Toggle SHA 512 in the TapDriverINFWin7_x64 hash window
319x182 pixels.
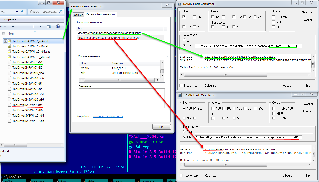click(x=195, y=27)
